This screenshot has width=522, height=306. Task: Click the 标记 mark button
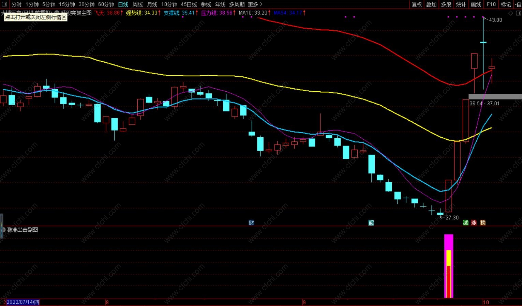point(506,4)
